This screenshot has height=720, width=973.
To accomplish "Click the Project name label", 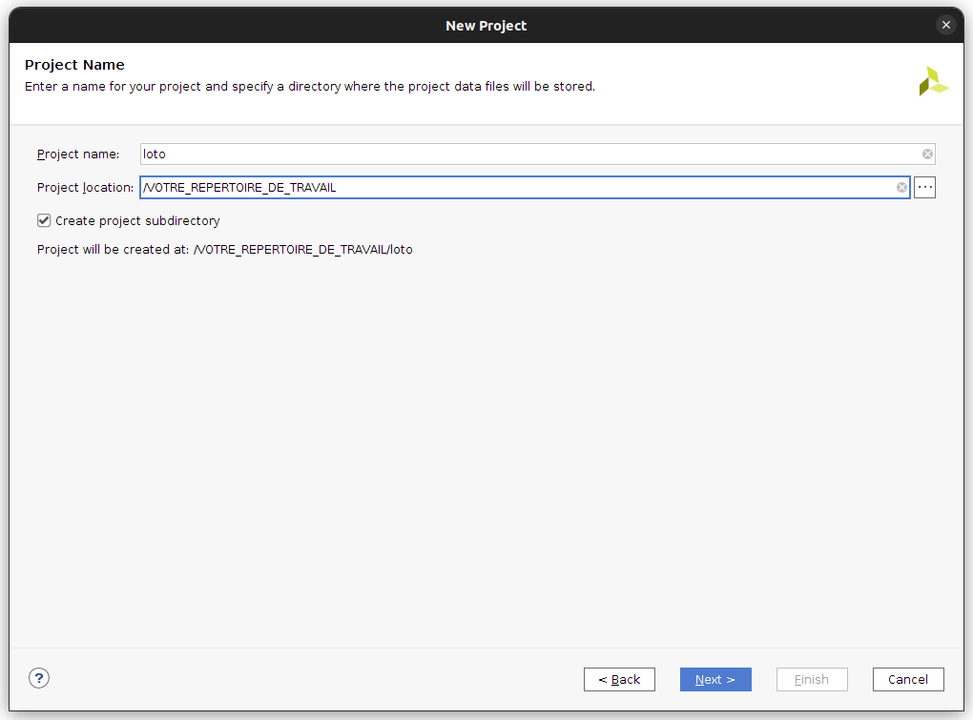I will tap(78, 154).
